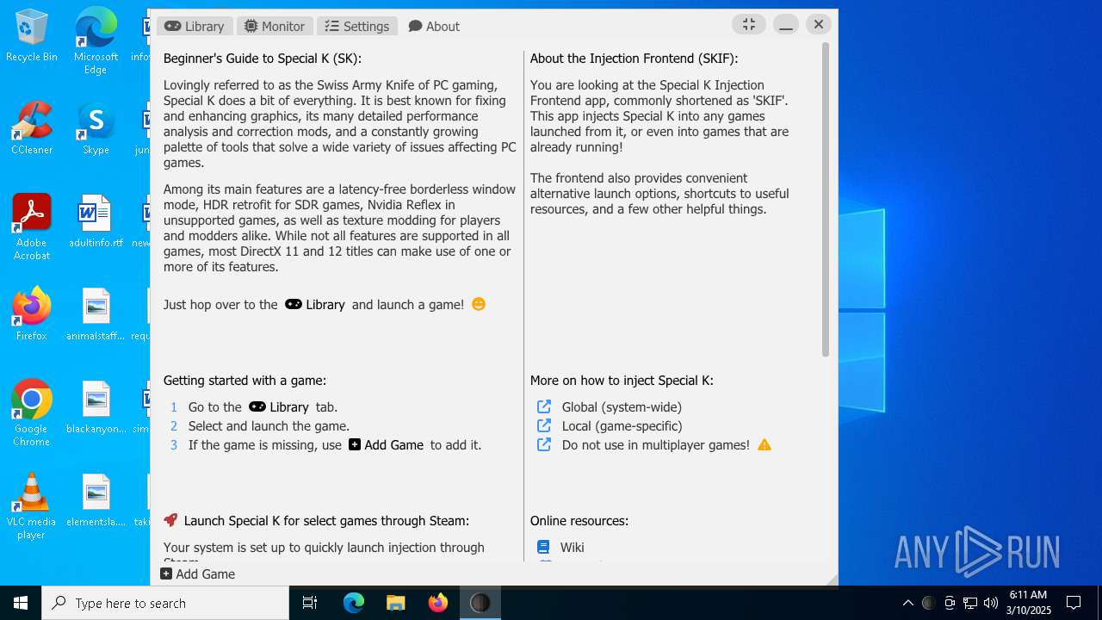Click the rocket icon by 'Launch Special K'

click(170, 520)
